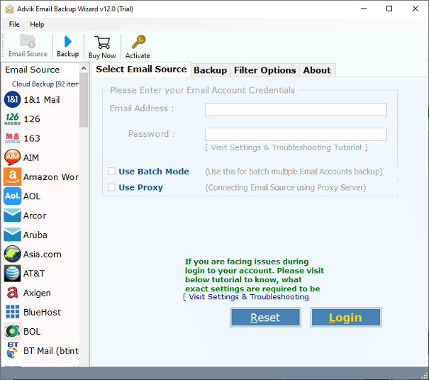Select BlueHost email source
This screenshot has height=380, width=429.
(x=42, y=312)
